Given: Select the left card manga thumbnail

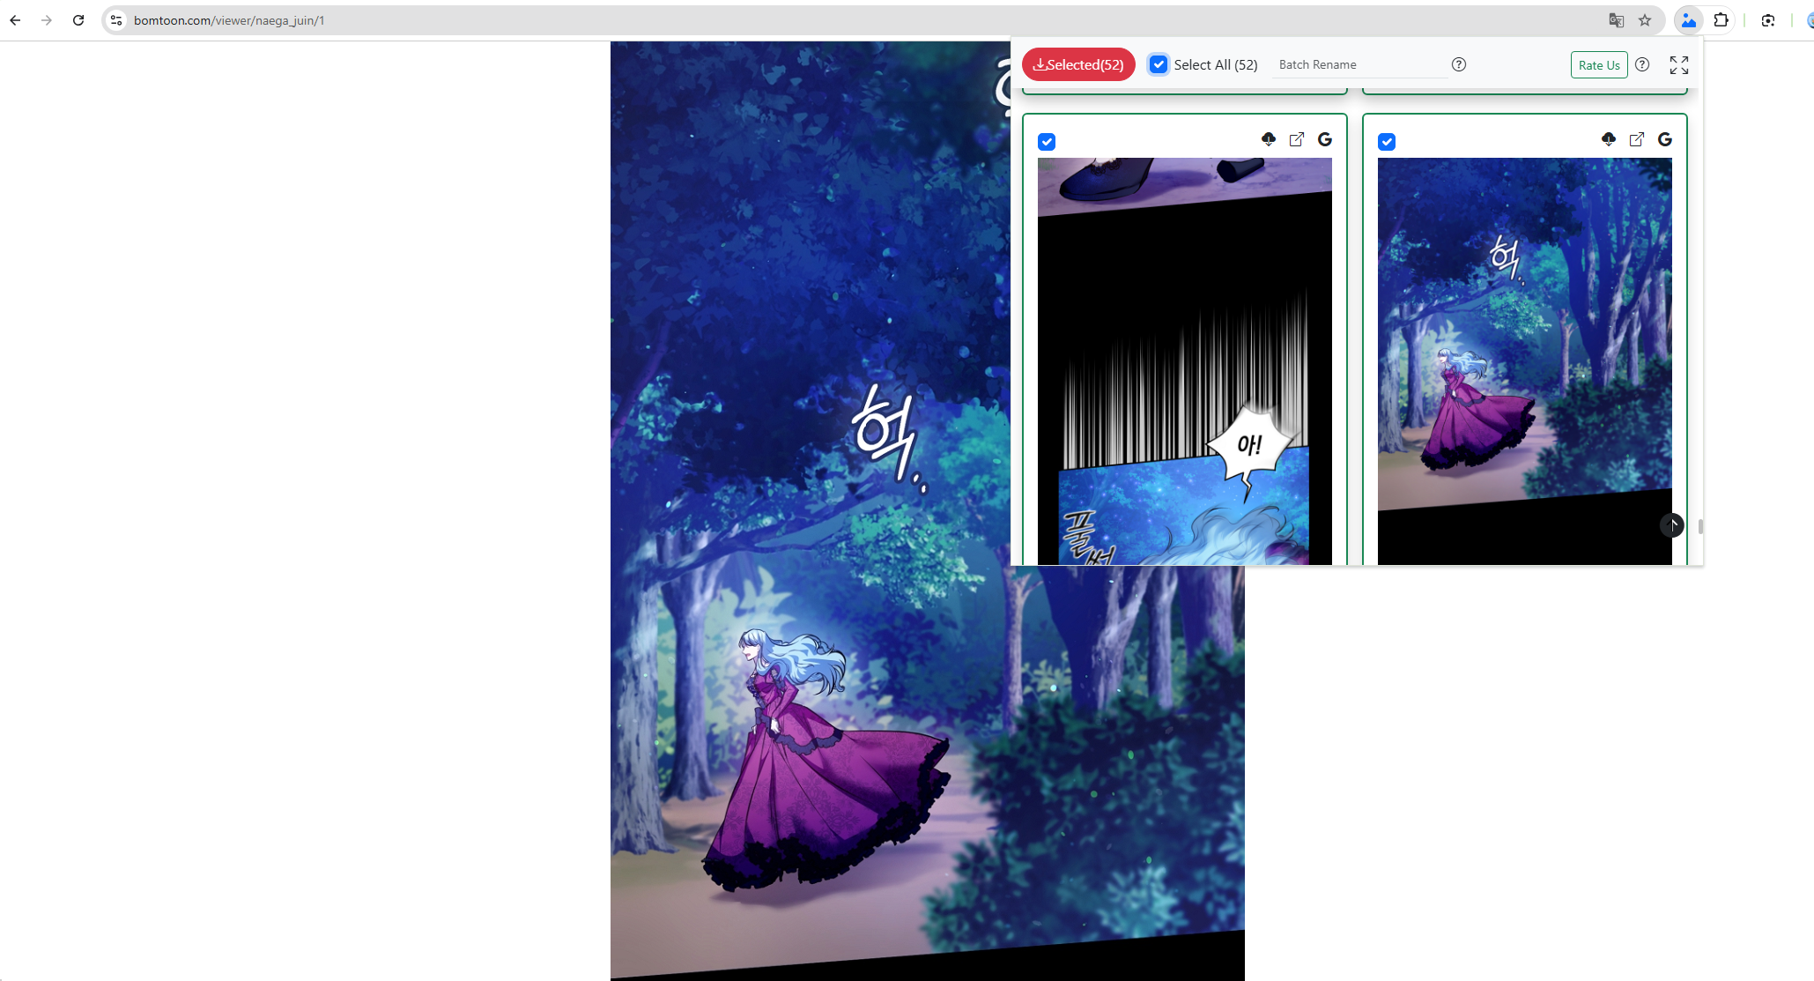Looking at the screenshot, I should click(1185, 361).
